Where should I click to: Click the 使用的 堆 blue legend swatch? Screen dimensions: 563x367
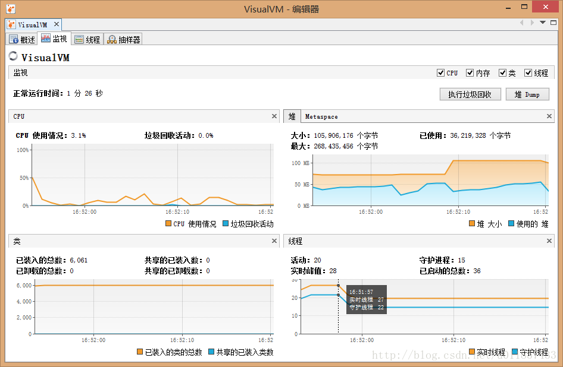[511, 223]
